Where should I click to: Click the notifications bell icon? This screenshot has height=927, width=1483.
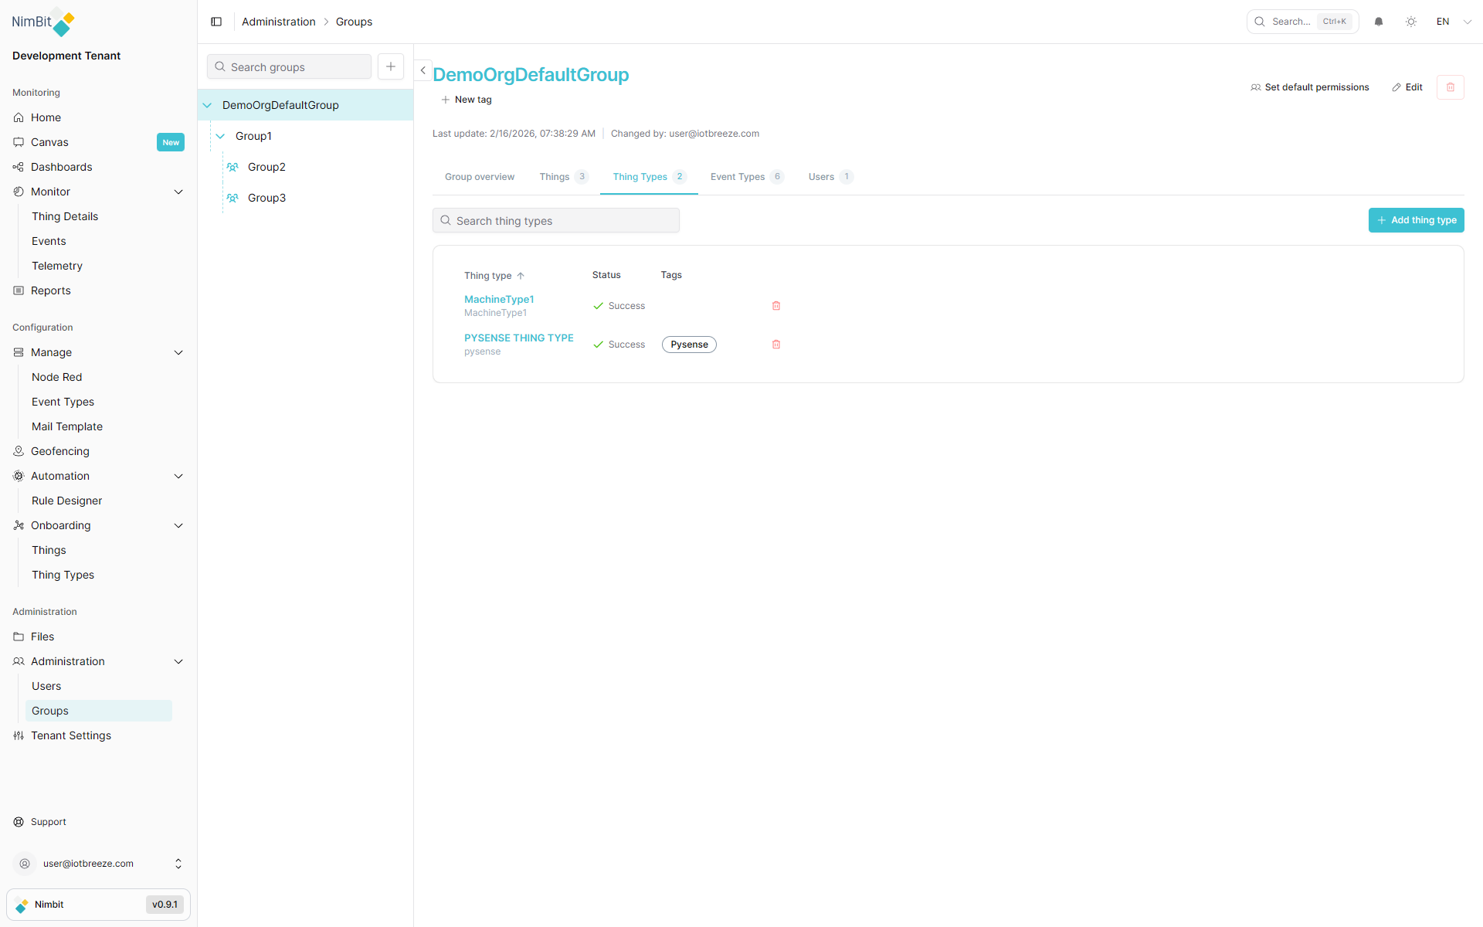coord(1379,22)
